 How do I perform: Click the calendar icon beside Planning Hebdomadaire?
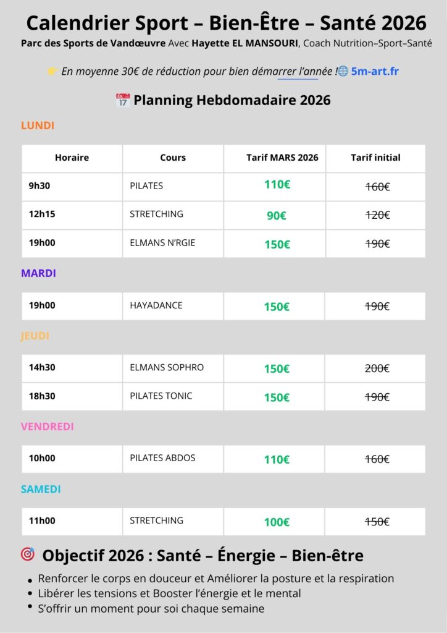pos(123,100)
